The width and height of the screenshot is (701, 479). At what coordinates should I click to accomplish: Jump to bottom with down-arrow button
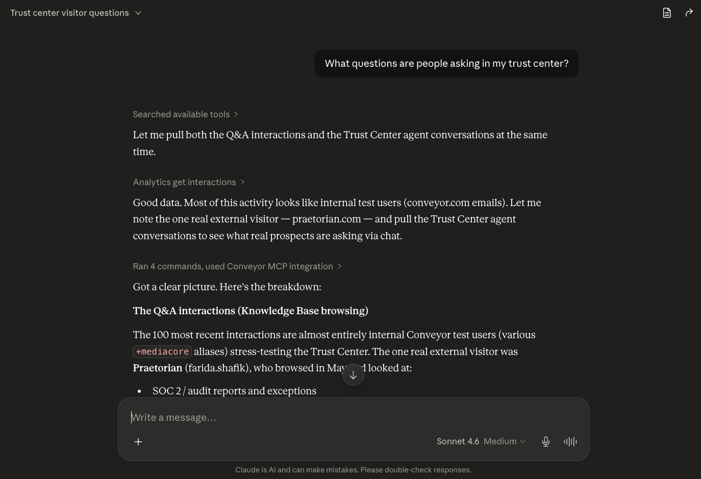353,375
